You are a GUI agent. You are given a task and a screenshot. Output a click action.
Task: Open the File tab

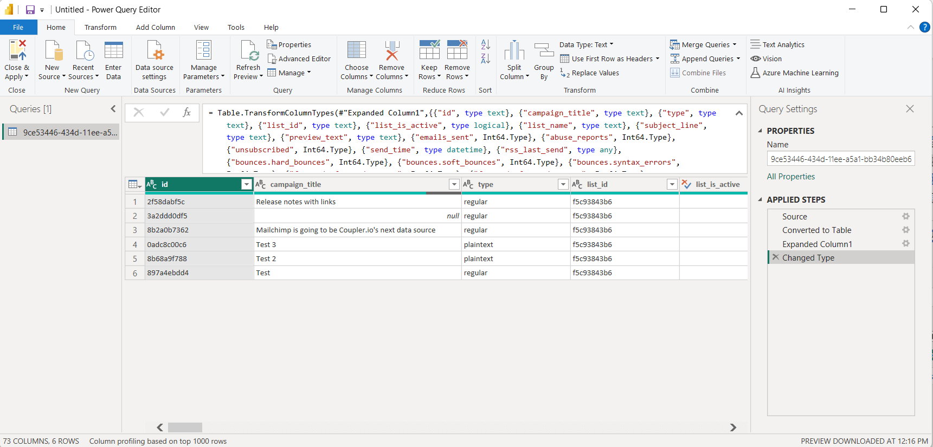(18, 27)
